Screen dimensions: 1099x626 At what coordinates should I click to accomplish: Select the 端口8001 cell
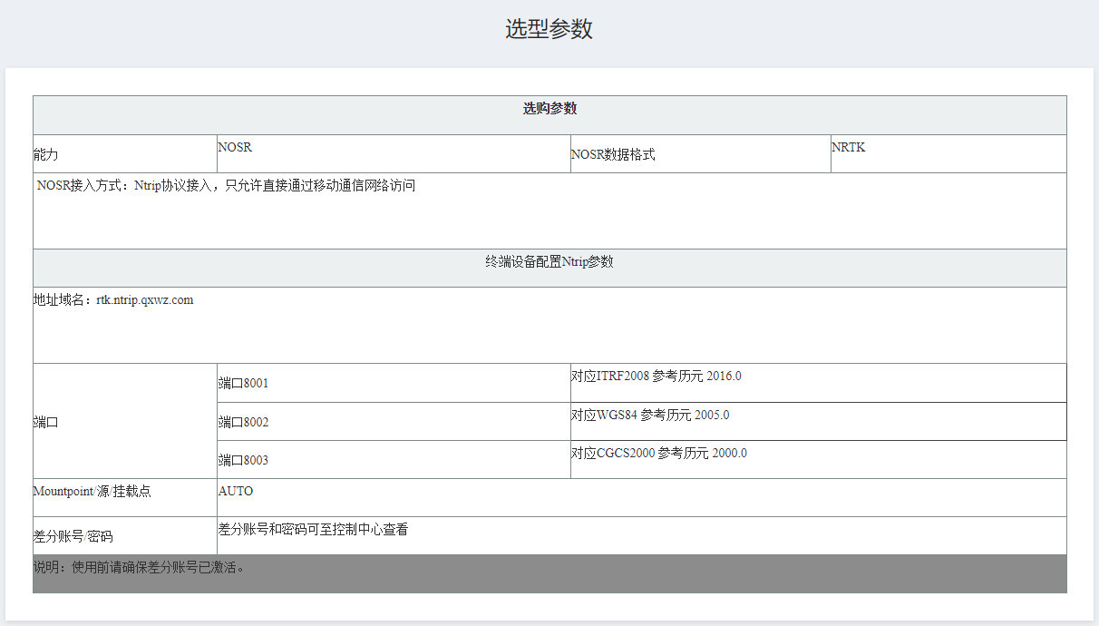(243, 384)
